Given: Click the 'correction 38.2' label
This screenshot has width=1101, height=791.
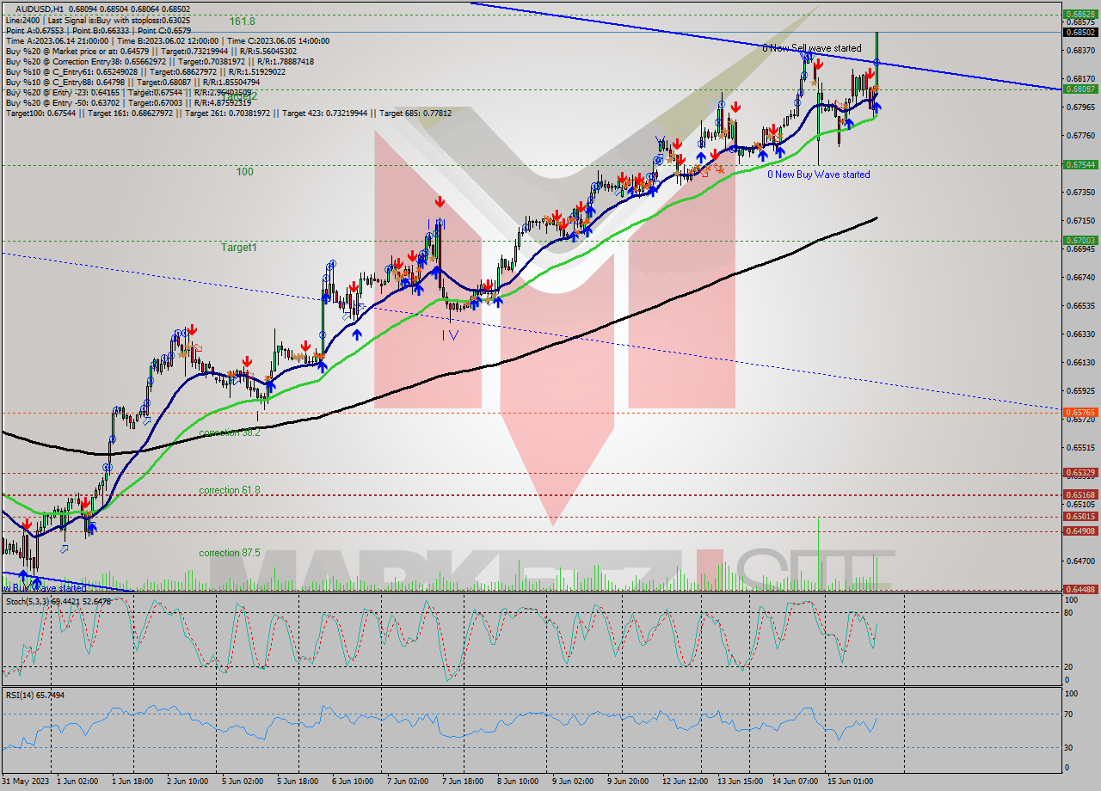Looking at the screenshot, I should click(x=229, y=432).
